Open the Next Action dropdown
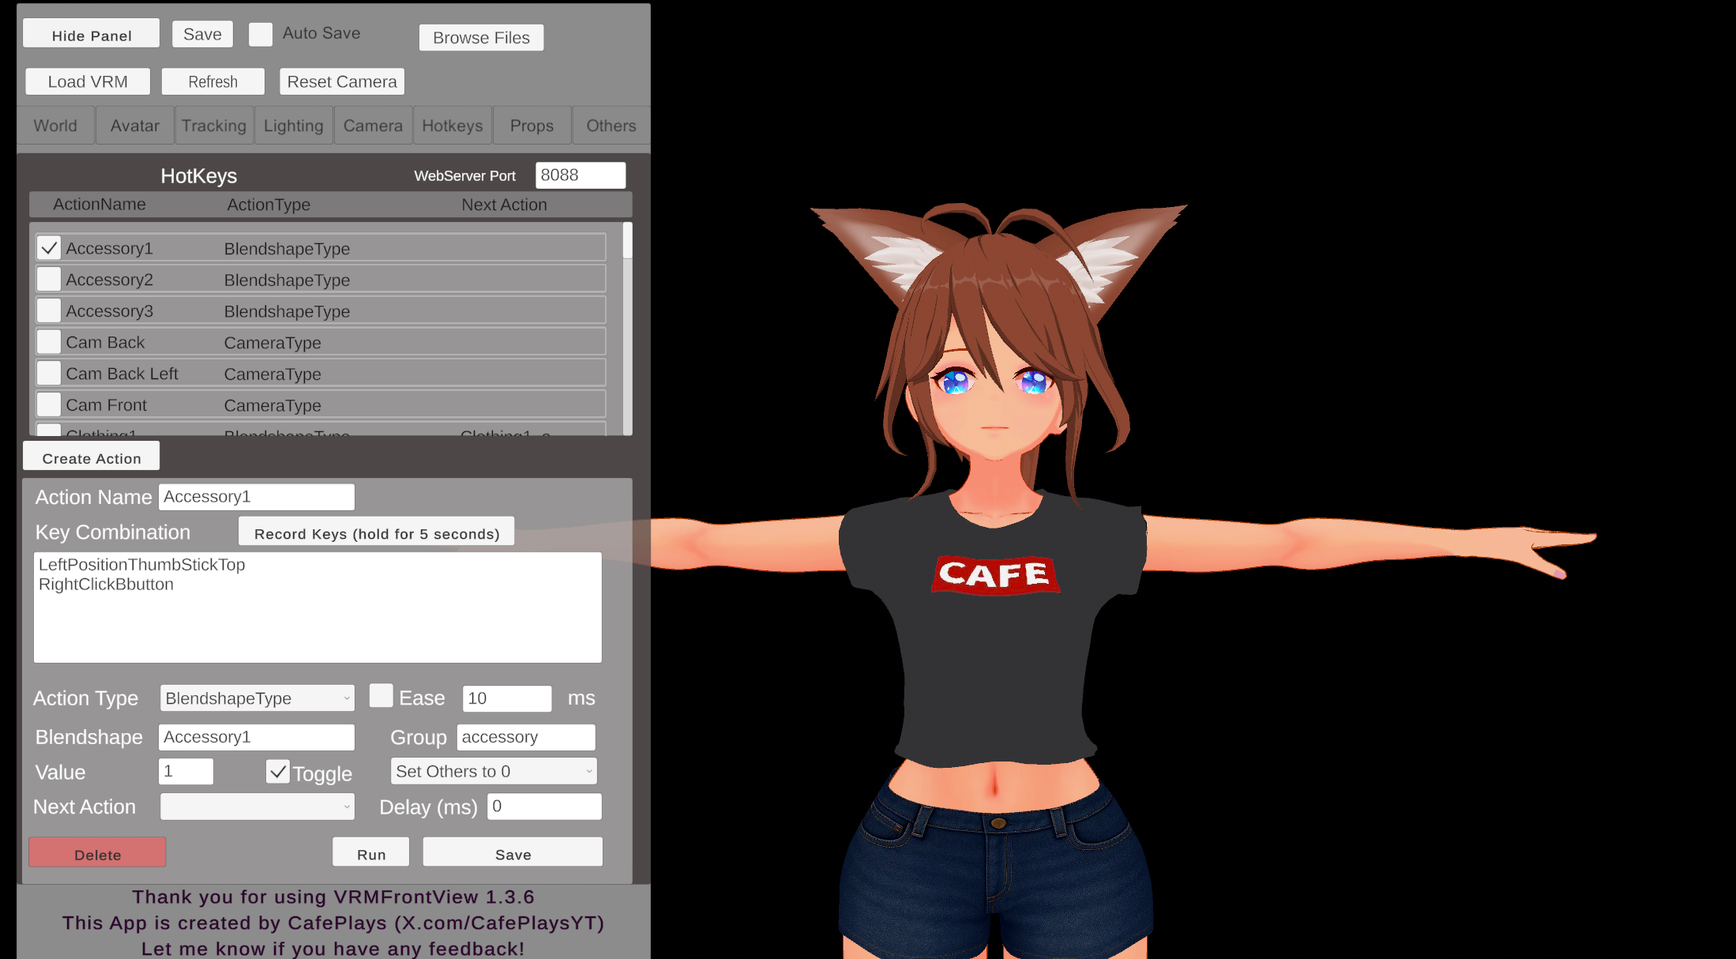The height and width of the screenshot is (959, 1736). (x=257, y=807)
